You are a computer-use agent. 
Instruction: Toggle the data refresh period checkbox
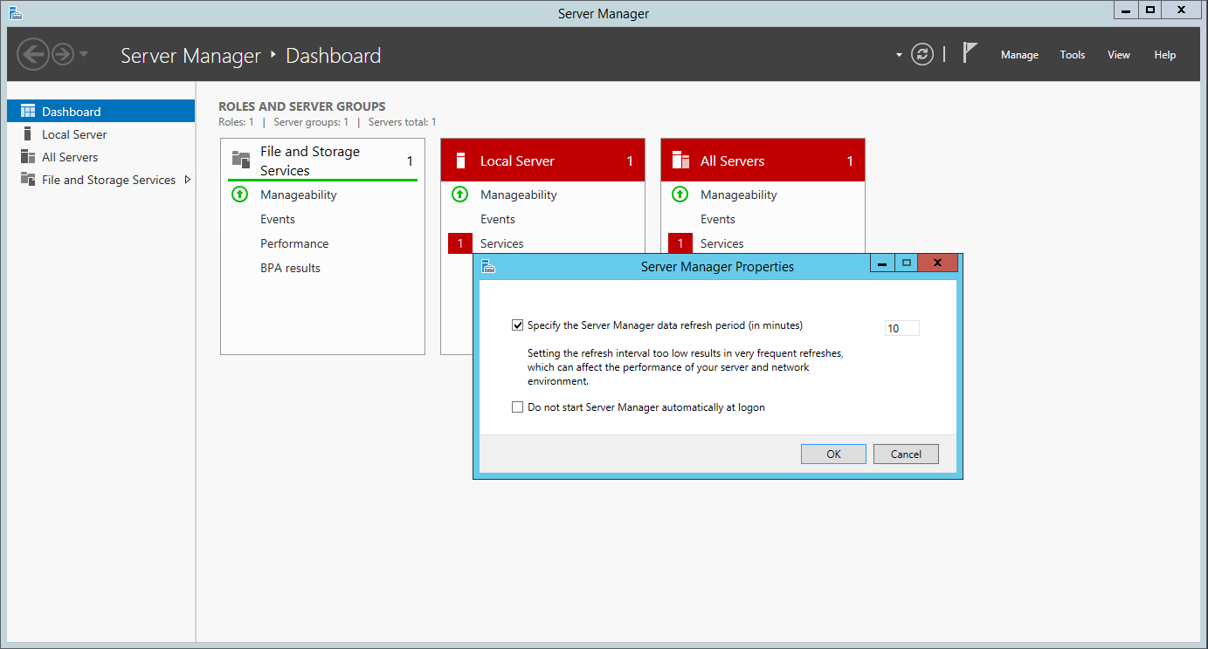(517, 325)
